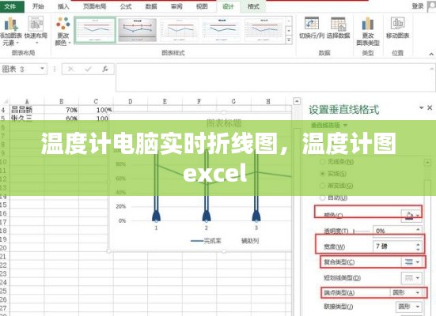Select the fourth chart style thumbnail

click(x=222, y=30)
